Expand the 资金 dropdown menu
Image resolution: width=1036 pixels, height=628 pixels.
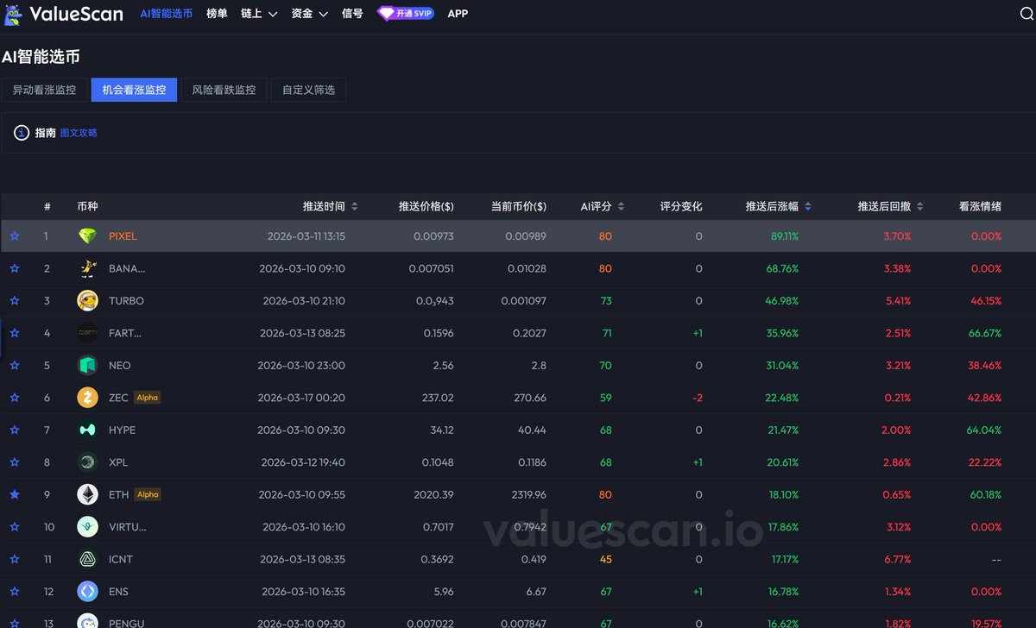(x=309, y=14)
